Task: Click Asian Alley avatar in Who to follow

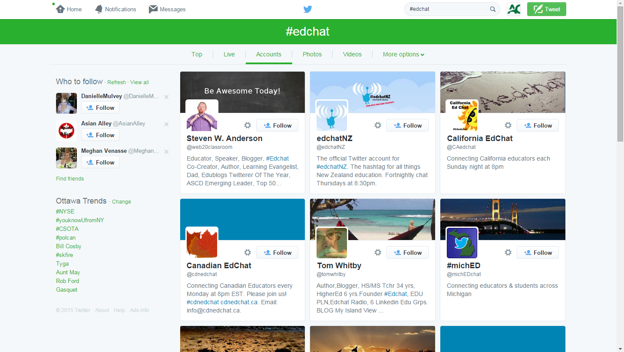Action: (x=66, y=131)
